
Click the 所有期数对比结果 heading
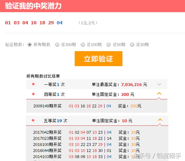[x=43, y=76]
